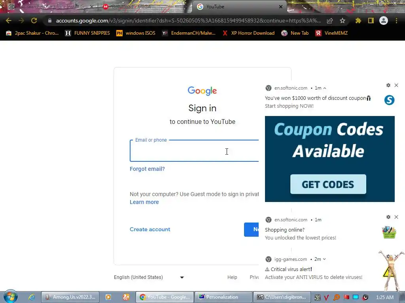Open settings gear on coupon notification
Screen dimensions: 405x303
pyautogui.click(x=388, y=85)
